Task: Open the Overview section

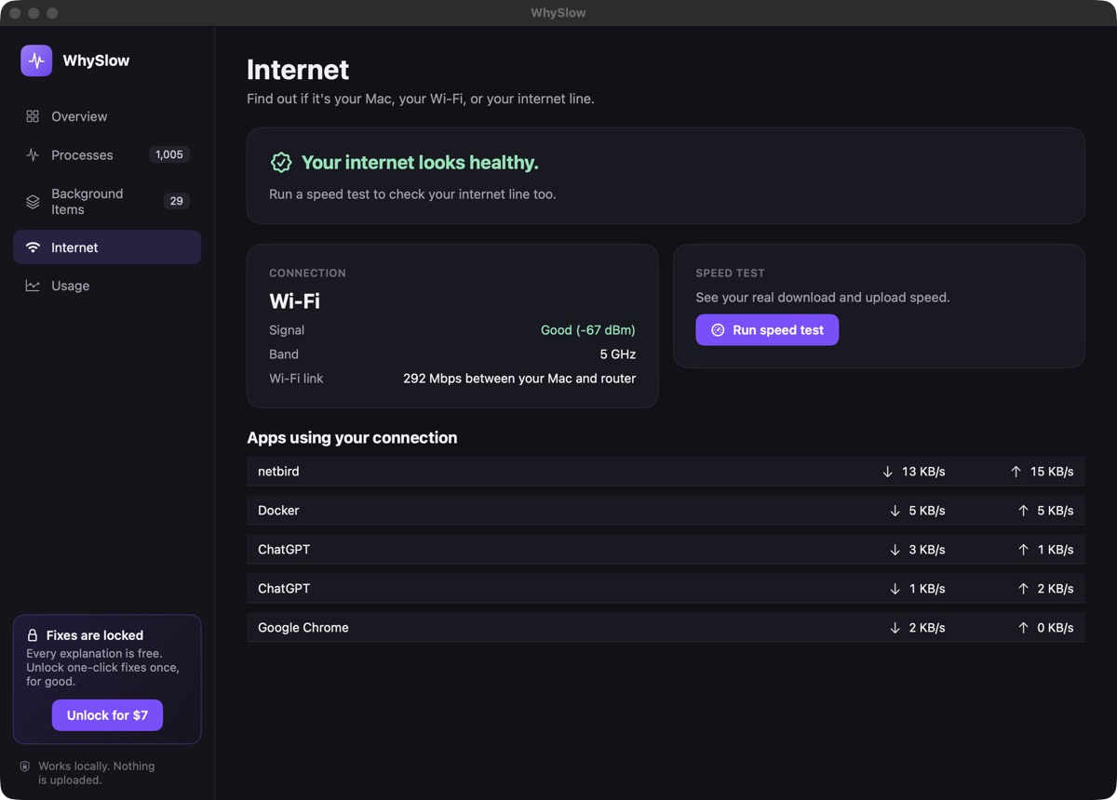Action: point(107,116)
